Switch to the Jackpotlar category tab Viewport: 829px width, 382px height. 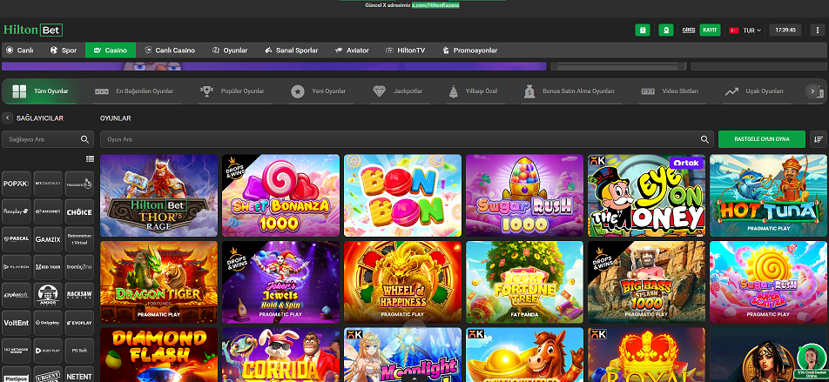click(399, 91)
